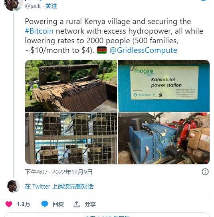Click the 回复 reply label

tap(58, 204)
